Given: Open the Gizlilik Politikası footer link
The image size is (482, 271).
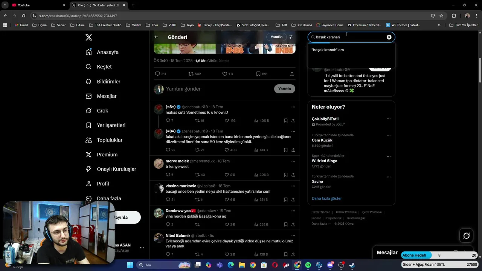Looking at the screenshot, I should point(346,212).
